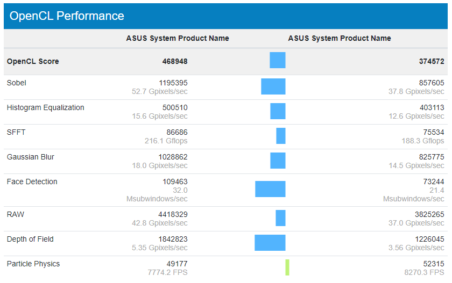Select the left ASUS System Product Name column header
The height and width of the screenshot is (283, 452).
point(178,38)
